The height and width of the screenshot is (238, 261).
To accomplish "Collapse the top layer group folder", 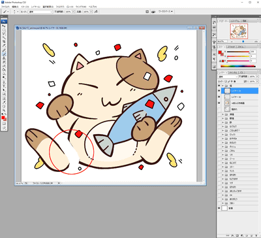I will [223, 86].
